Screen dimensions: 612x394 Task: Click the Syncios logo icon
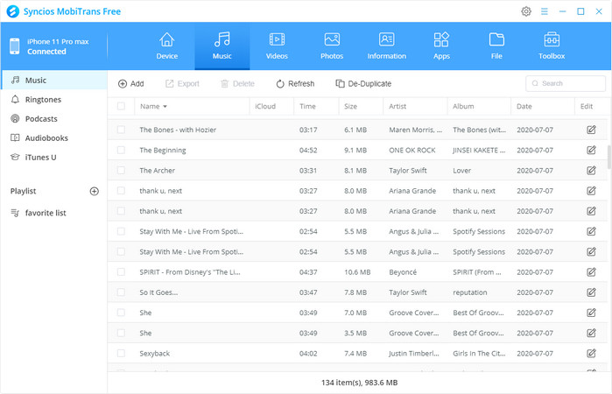(x=13, y=11)
